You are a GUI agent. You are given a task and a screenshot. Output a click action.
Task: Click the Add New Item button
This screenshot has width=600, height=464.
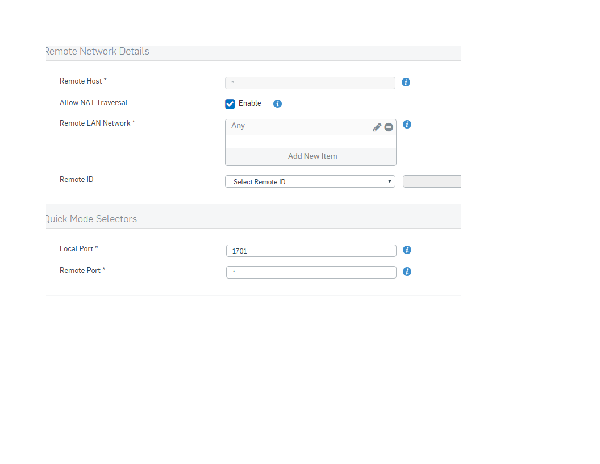click(311, 156)
